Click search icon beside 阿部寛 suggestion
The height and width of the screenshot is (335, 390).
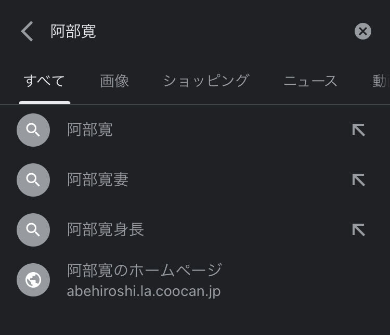tap(33, 130)
